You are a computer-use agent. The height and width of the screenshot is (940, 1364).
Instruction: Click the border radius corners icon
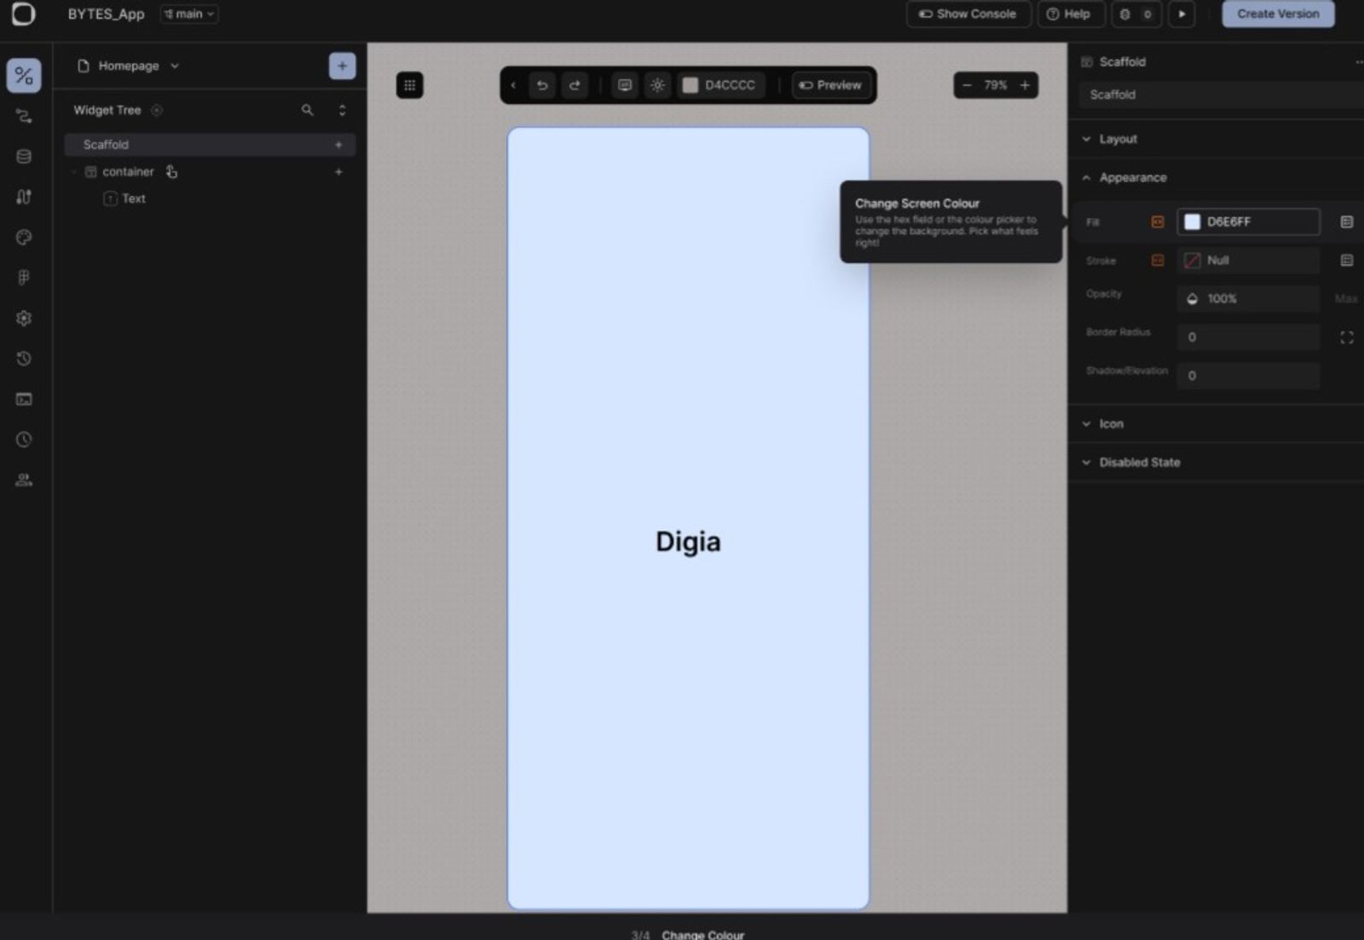click(1347, 337)
